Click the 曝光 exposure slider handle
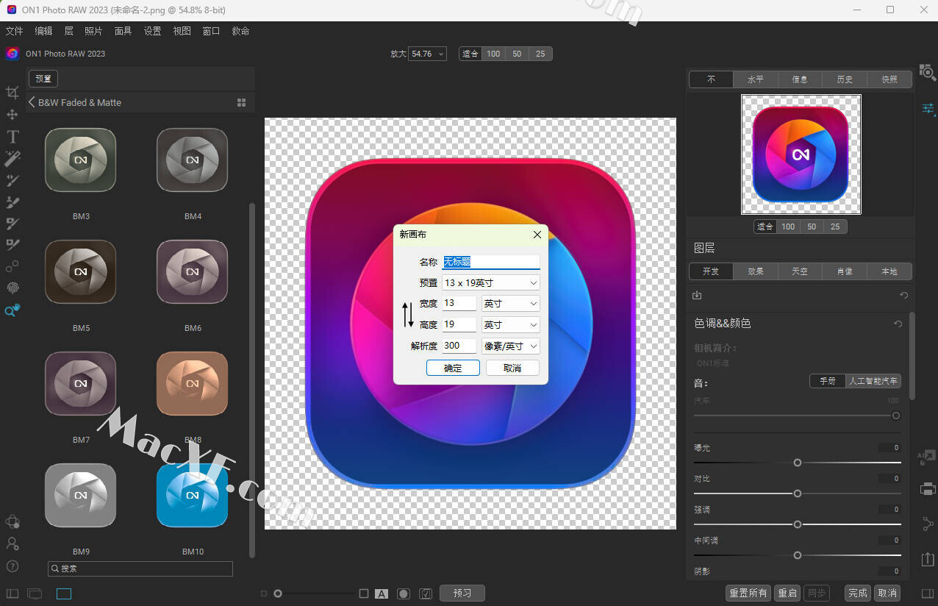 point(798,463)
